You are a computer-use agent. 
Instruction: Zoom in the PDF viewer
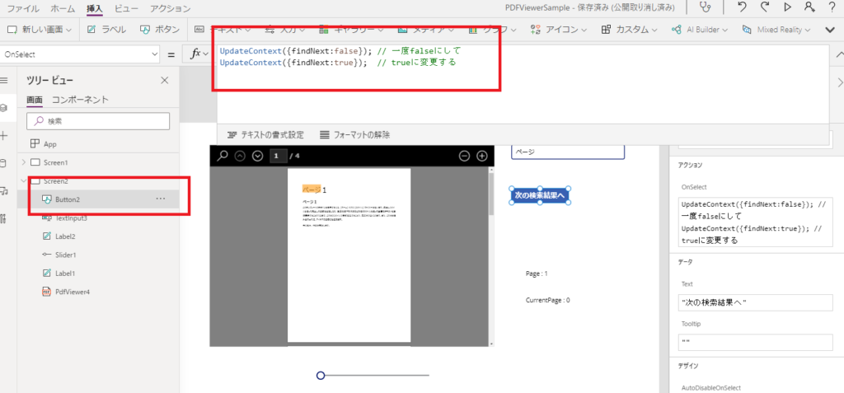481,156
